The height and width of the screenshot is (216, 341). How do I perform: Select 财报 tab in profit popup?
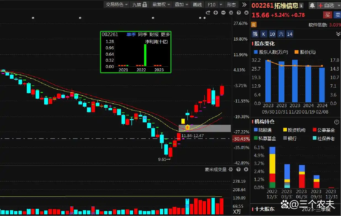coord(154,34)
